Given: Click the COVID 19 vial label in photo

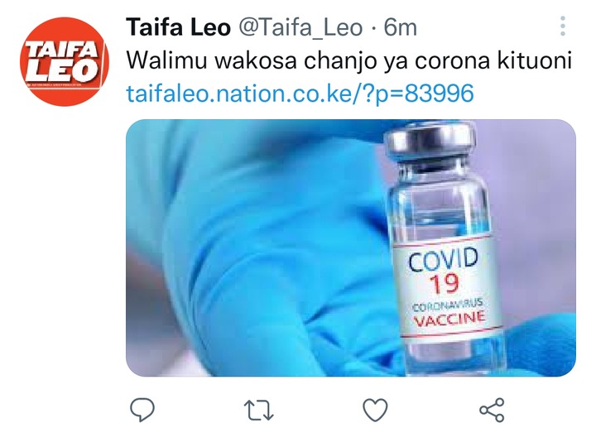Looking at the screenshot, I should click(x=445, y=286).
